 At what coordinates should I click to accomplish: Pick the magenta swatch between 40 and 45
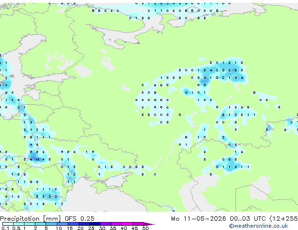tap(127, 224)
